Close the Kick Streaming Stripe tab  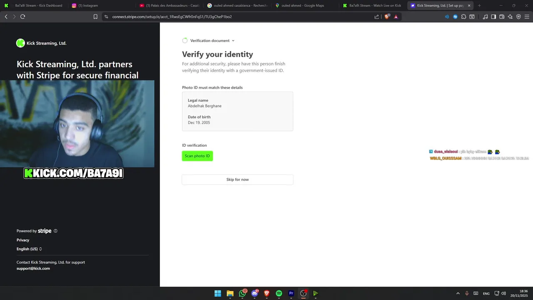pyautogui.click(x=469, y=5)
